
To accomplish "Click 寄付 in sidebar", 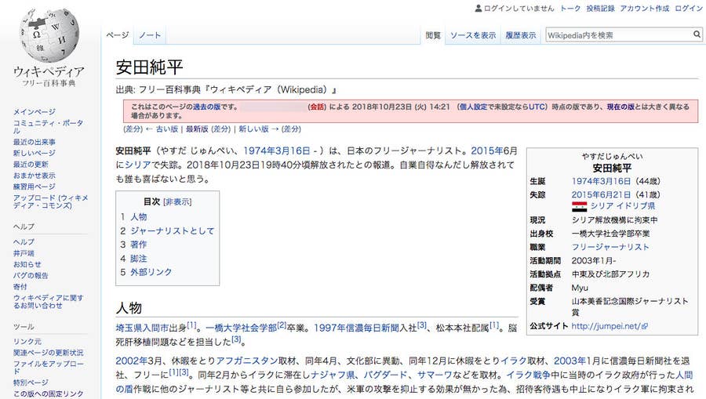I will pyautogui.click(x=20, y=287).
